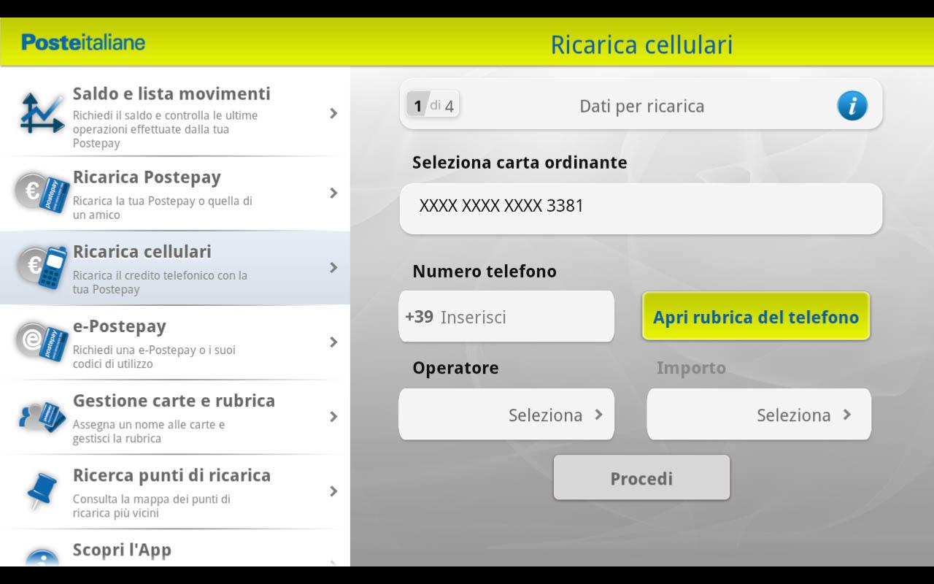Open the Operatore Seleziona dropdown
This screenshot has height=584, width=934.
[506, 414]
